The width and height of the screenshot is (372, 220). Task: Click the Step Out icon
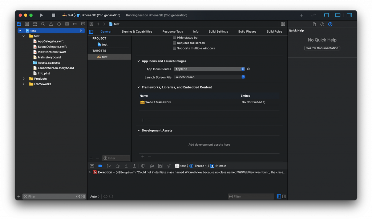[x=134, y=166]
